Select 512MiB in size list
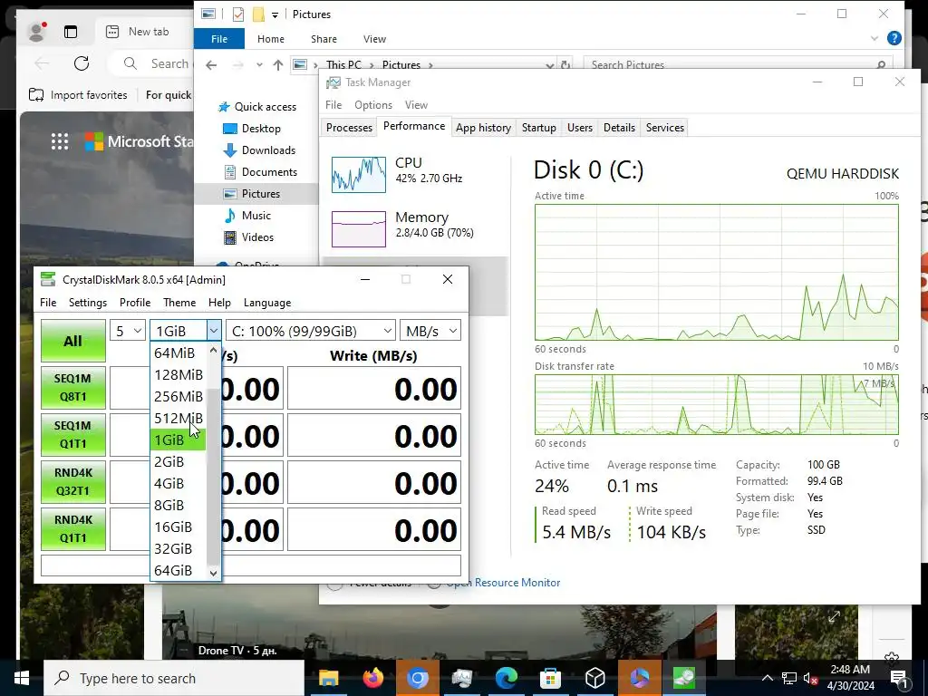This screenshot has width=928, height=696. (x=179, y=419)
